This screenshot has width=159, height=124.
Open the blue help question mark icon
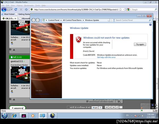[150, 25]
